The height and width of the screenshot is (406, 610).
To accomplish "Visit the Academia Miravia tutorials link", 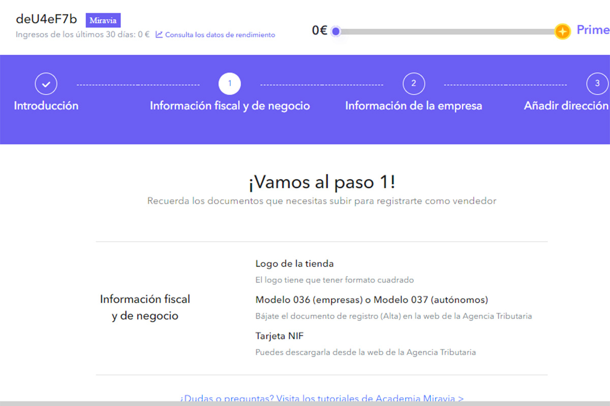I will tap(322, 398).
